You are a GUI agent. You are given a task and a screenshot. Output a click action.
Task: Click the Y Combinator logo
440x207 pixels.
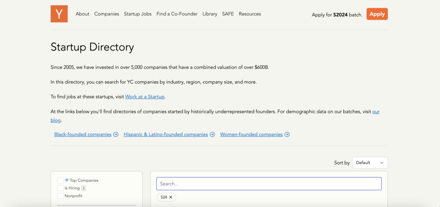[59, 14]
